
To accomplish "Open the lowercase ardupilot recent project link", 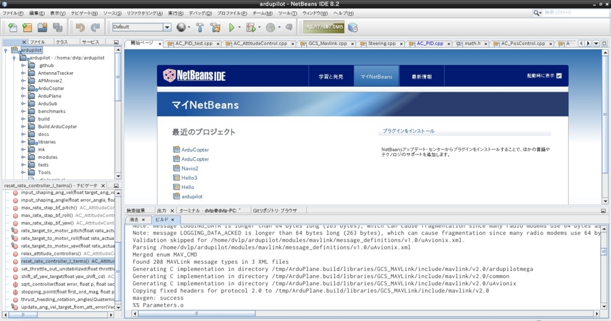I will 192,196.
